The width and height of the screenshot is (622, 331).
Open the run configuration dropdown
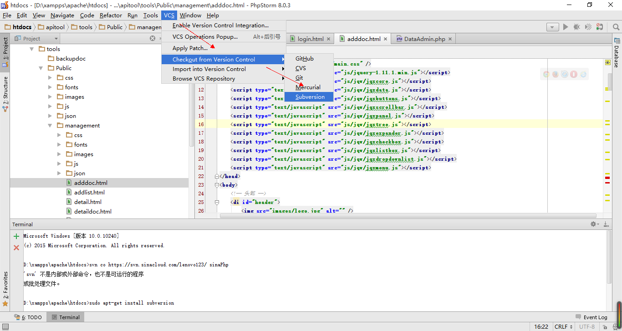click(552, 27)
